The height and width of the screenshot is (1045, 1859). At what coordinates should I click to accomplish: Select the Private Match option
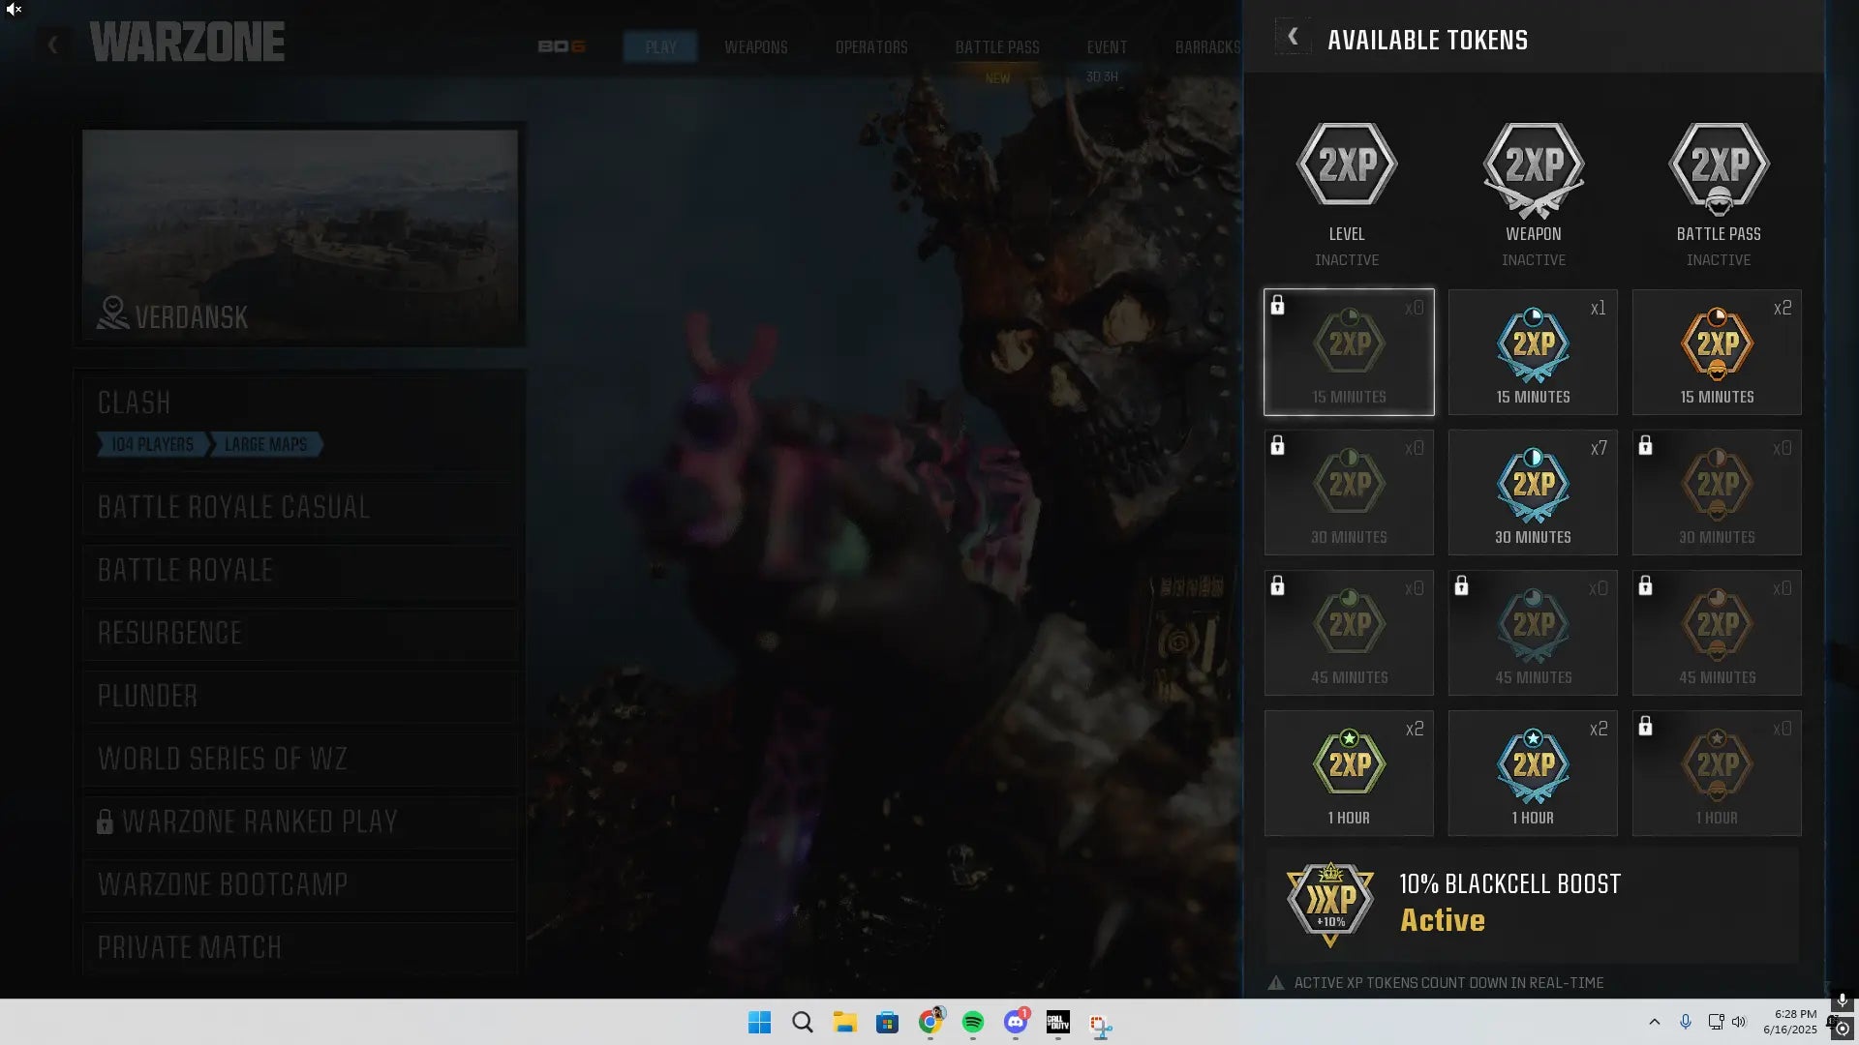point(300,947)
